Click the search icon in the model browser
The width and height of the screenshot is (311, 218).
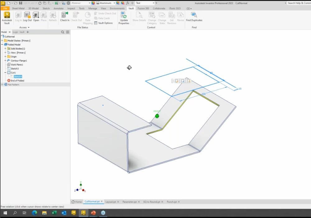tap(62, 32)
